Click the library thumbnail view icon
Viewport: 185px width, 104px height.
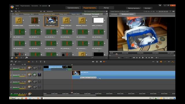(x=16, y=58)
